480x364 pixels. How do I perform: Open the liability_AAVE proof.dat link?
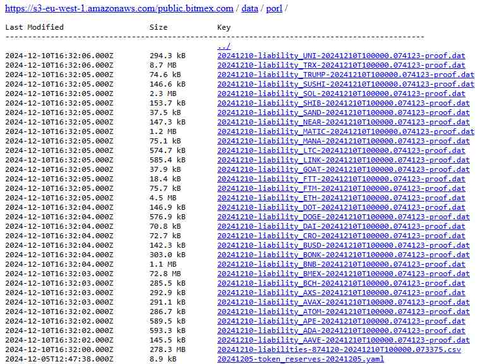(x=344, y=341)
